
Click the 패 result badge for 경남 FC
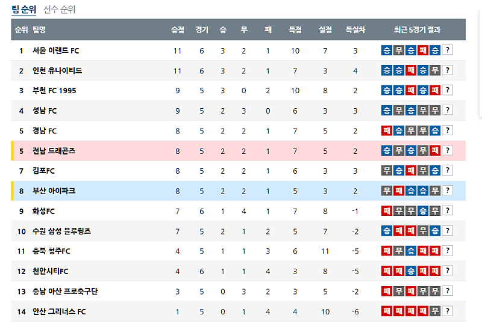click(387, 130)
